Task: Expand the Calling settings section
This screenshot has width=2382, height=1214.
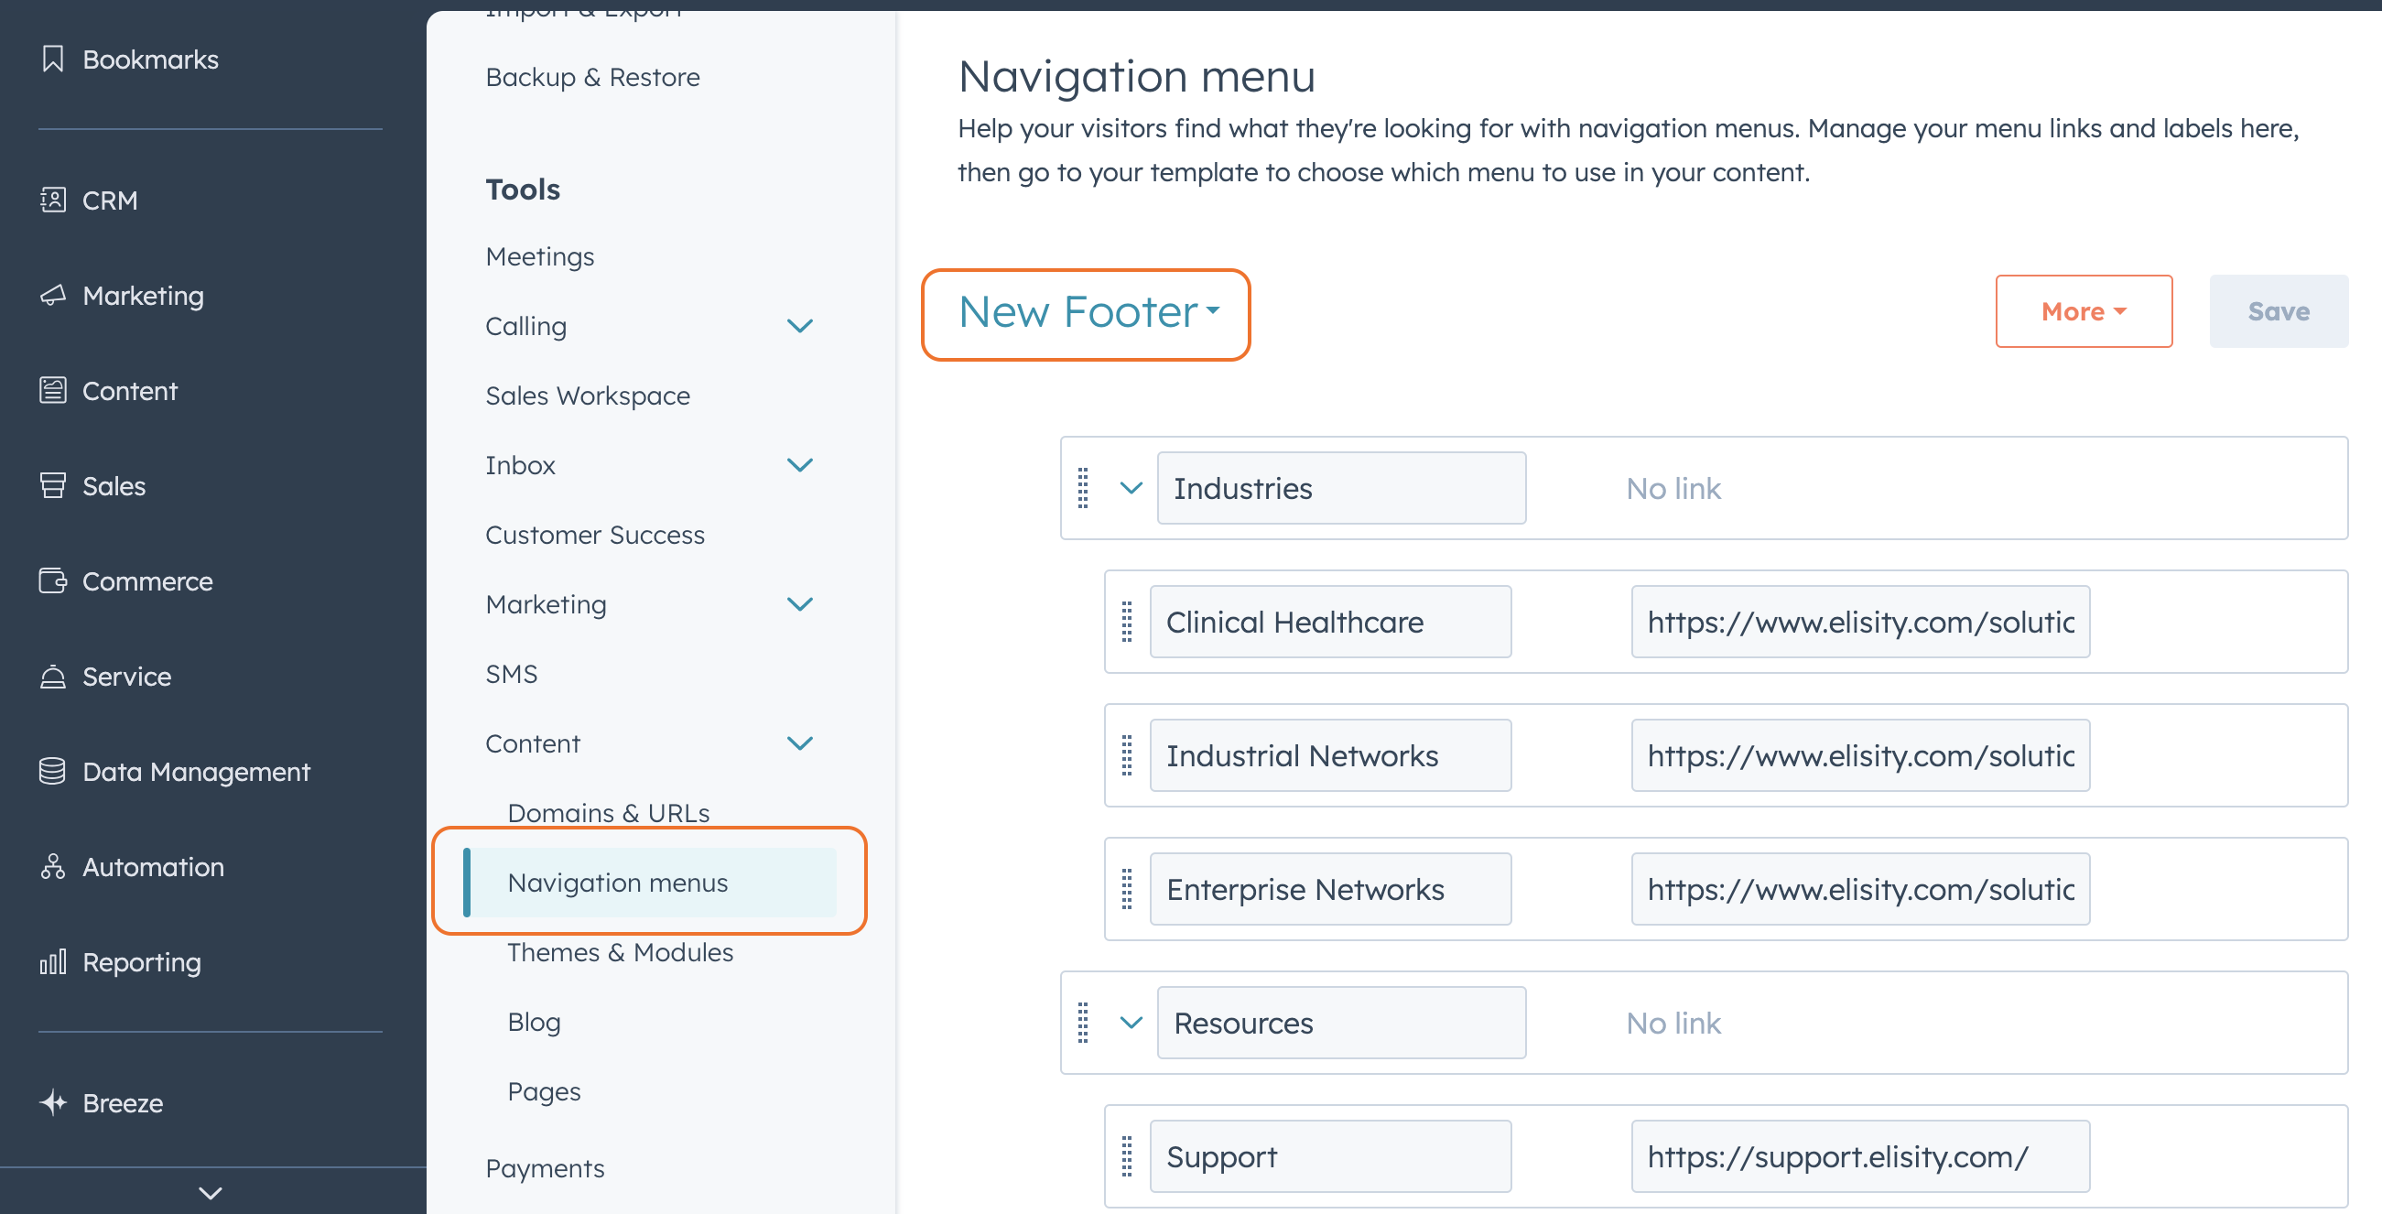Action: 801,325
